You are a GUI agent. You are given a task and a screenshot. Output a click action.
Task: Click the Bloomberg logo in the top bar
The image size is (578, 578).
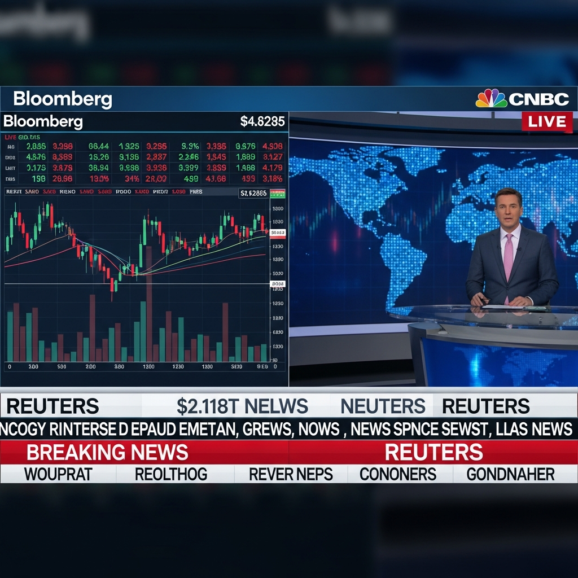[63, 99]
